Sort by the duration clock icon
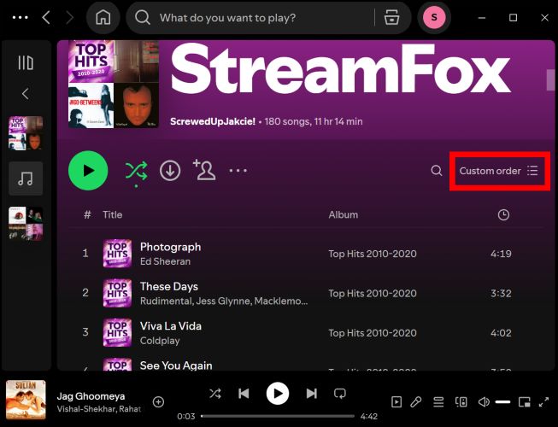The height and width of the screenshot is (427, 558). click(x=503, y=214)
